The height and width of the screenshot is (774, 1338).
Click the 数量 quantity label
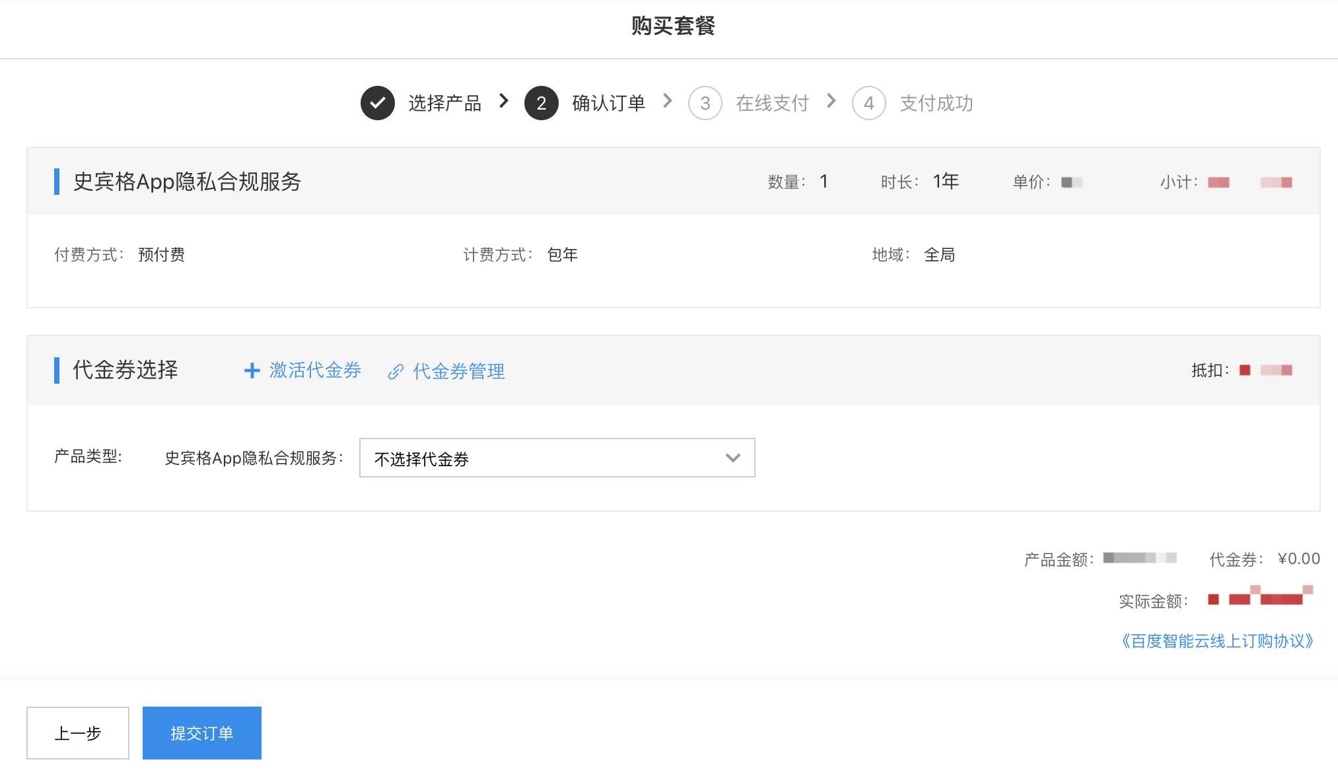(x=787, y=182)
